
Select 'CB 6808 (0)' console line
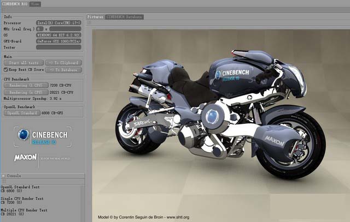click(11, 191)
